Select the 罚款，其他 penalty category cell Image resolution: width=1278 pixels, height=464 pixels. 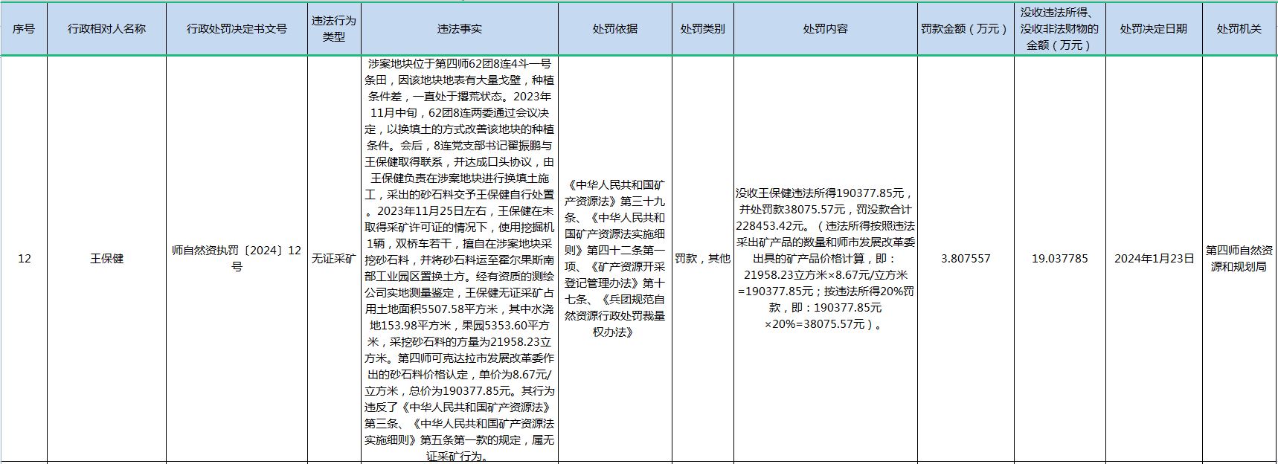(x=702, y=259)
